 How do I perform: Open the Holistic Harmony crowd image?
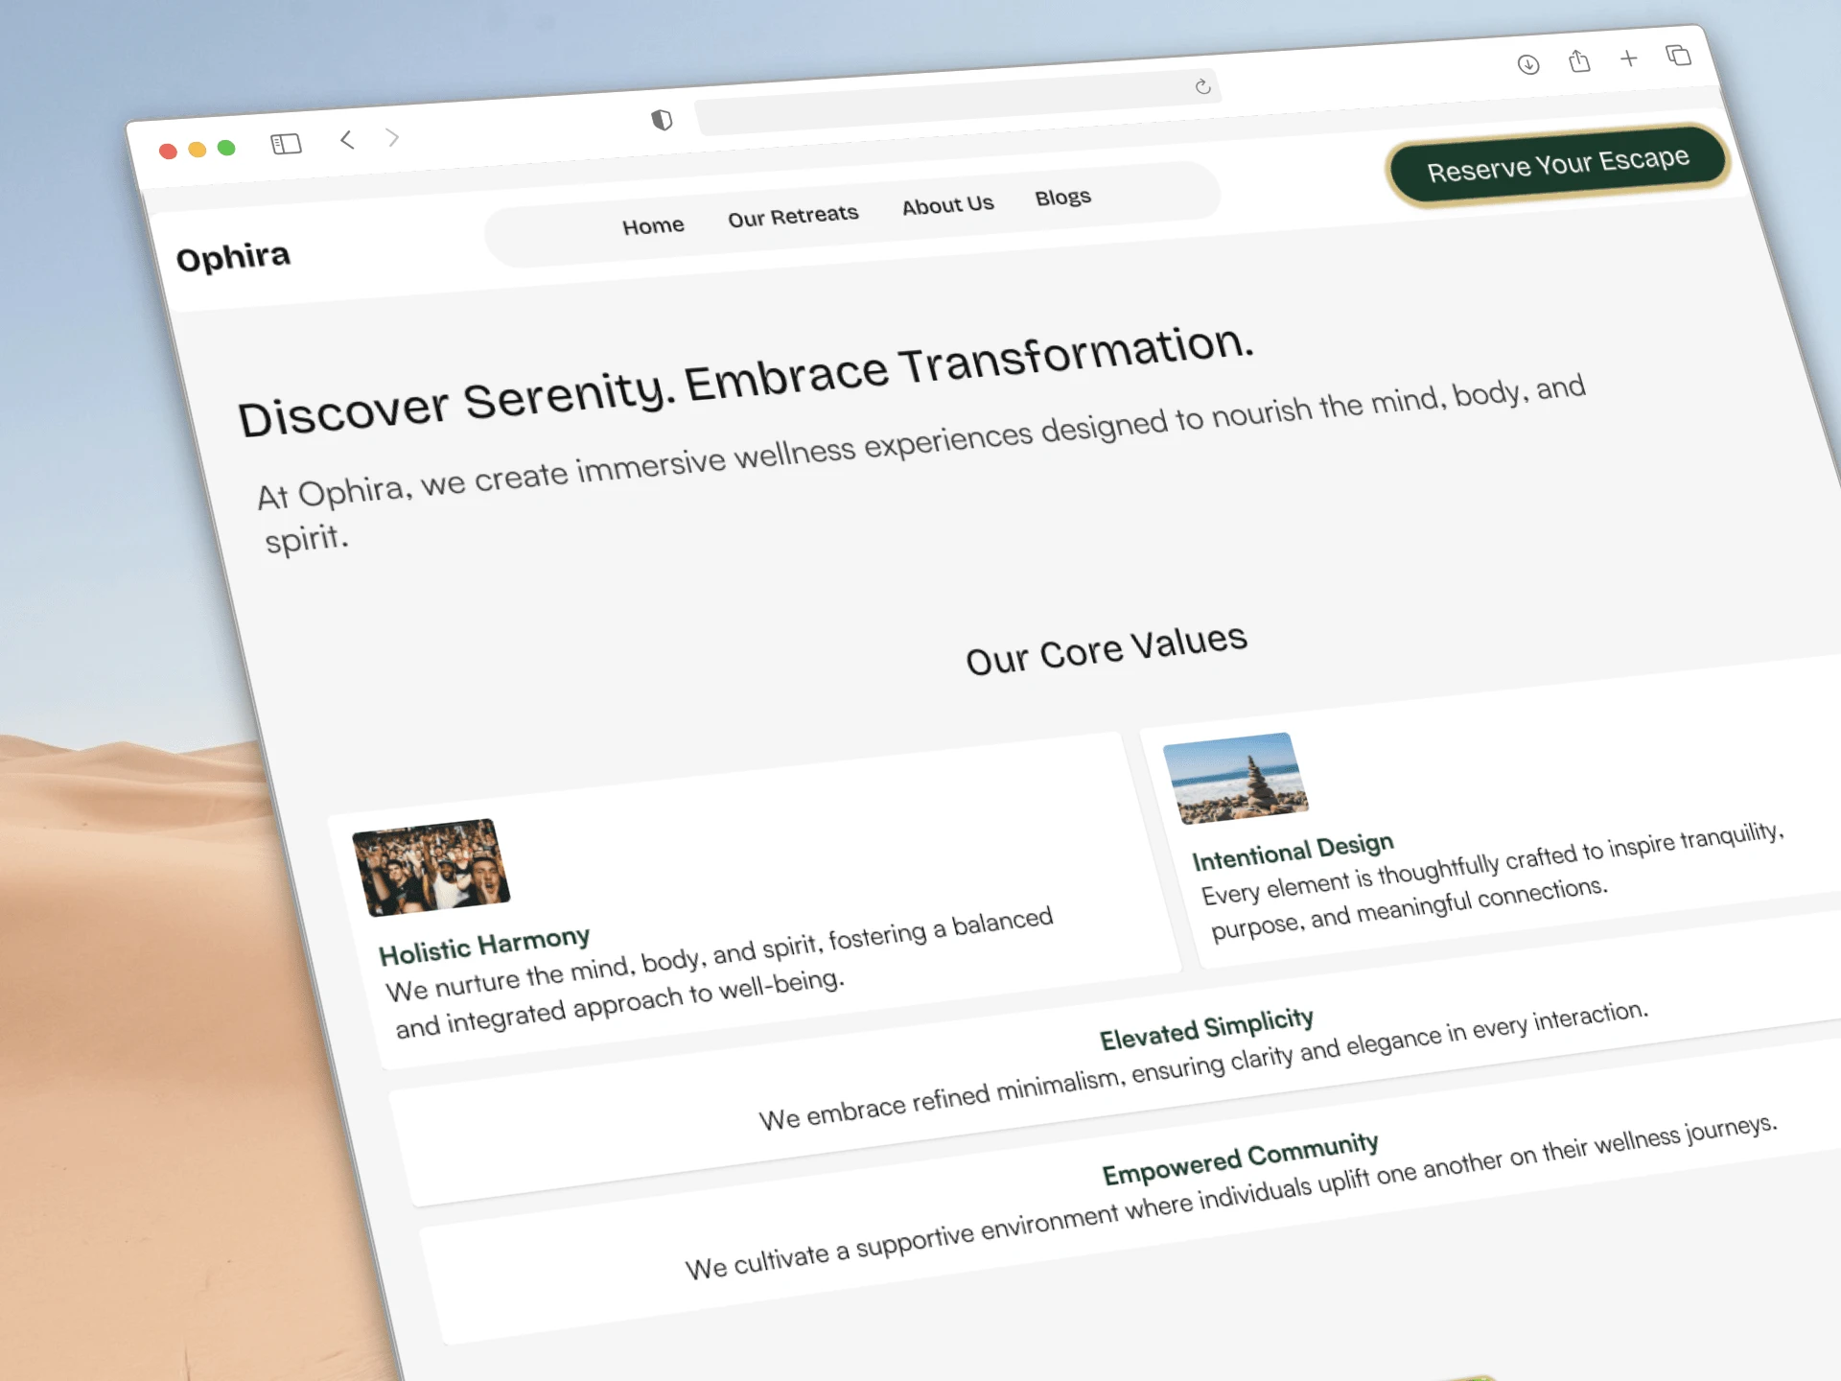click(x=431, y=867)
